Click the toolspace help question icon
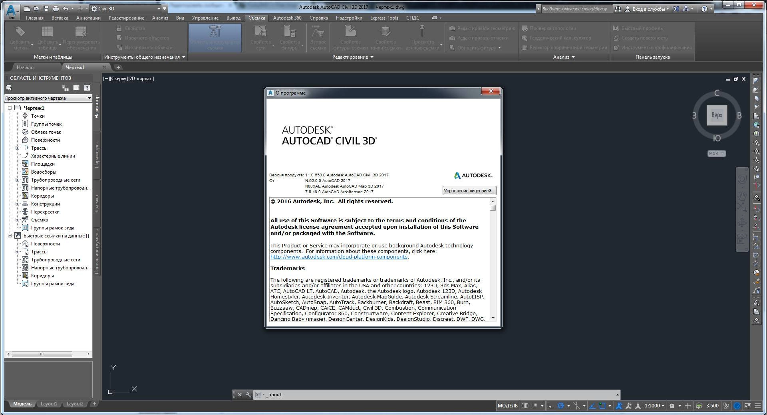767x415 pixels. 87,88
